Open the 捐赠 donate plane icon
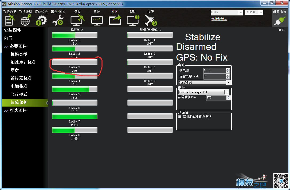 [151, 20]
